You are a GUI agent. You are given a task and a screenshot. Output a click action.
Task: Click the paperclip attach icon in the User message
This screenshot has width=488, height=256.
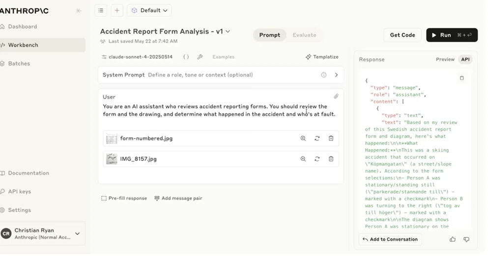336,96
